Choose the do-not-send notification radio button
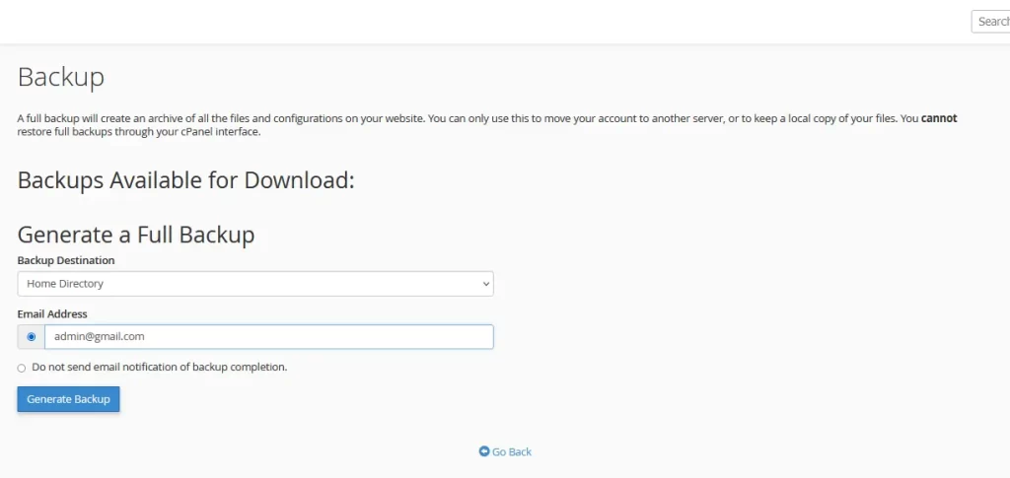Screen dimensions: 1010x478 22,368
